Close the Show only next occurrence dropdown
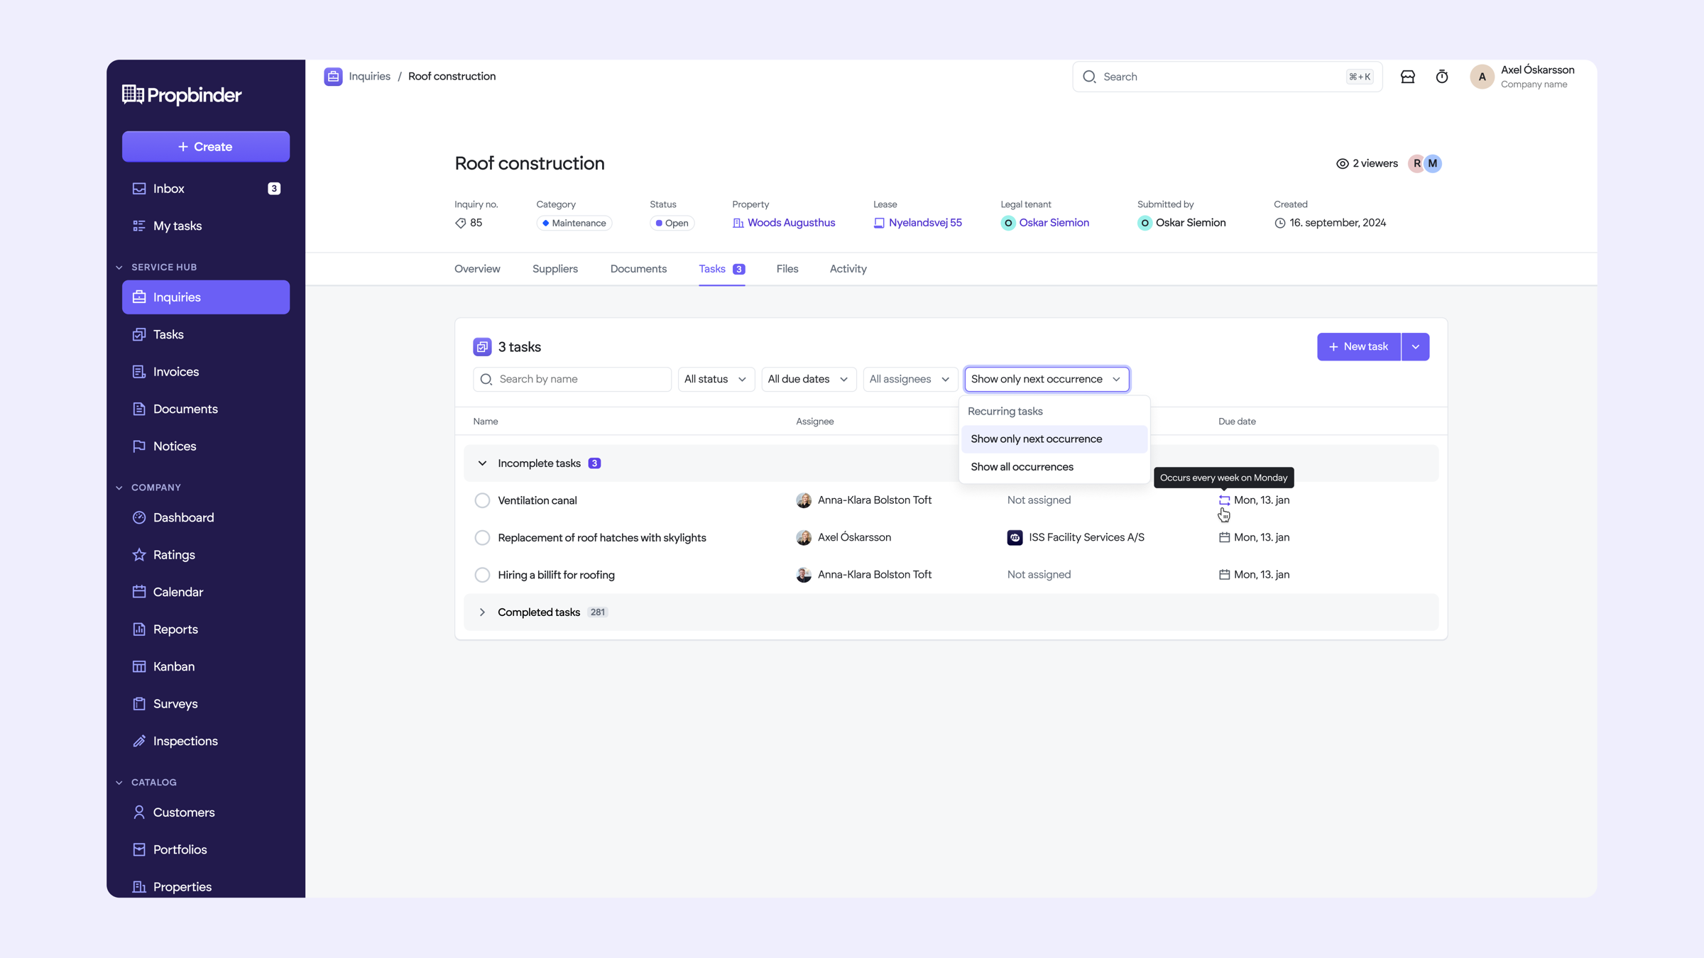 (1047, 379)
